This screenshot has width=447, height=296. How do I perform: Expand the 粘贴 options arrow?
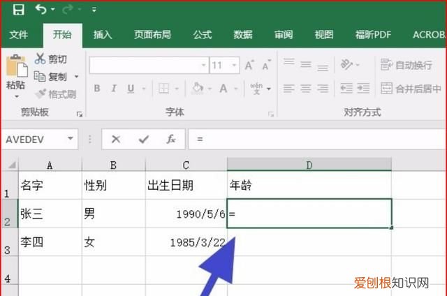click(17, 96)
